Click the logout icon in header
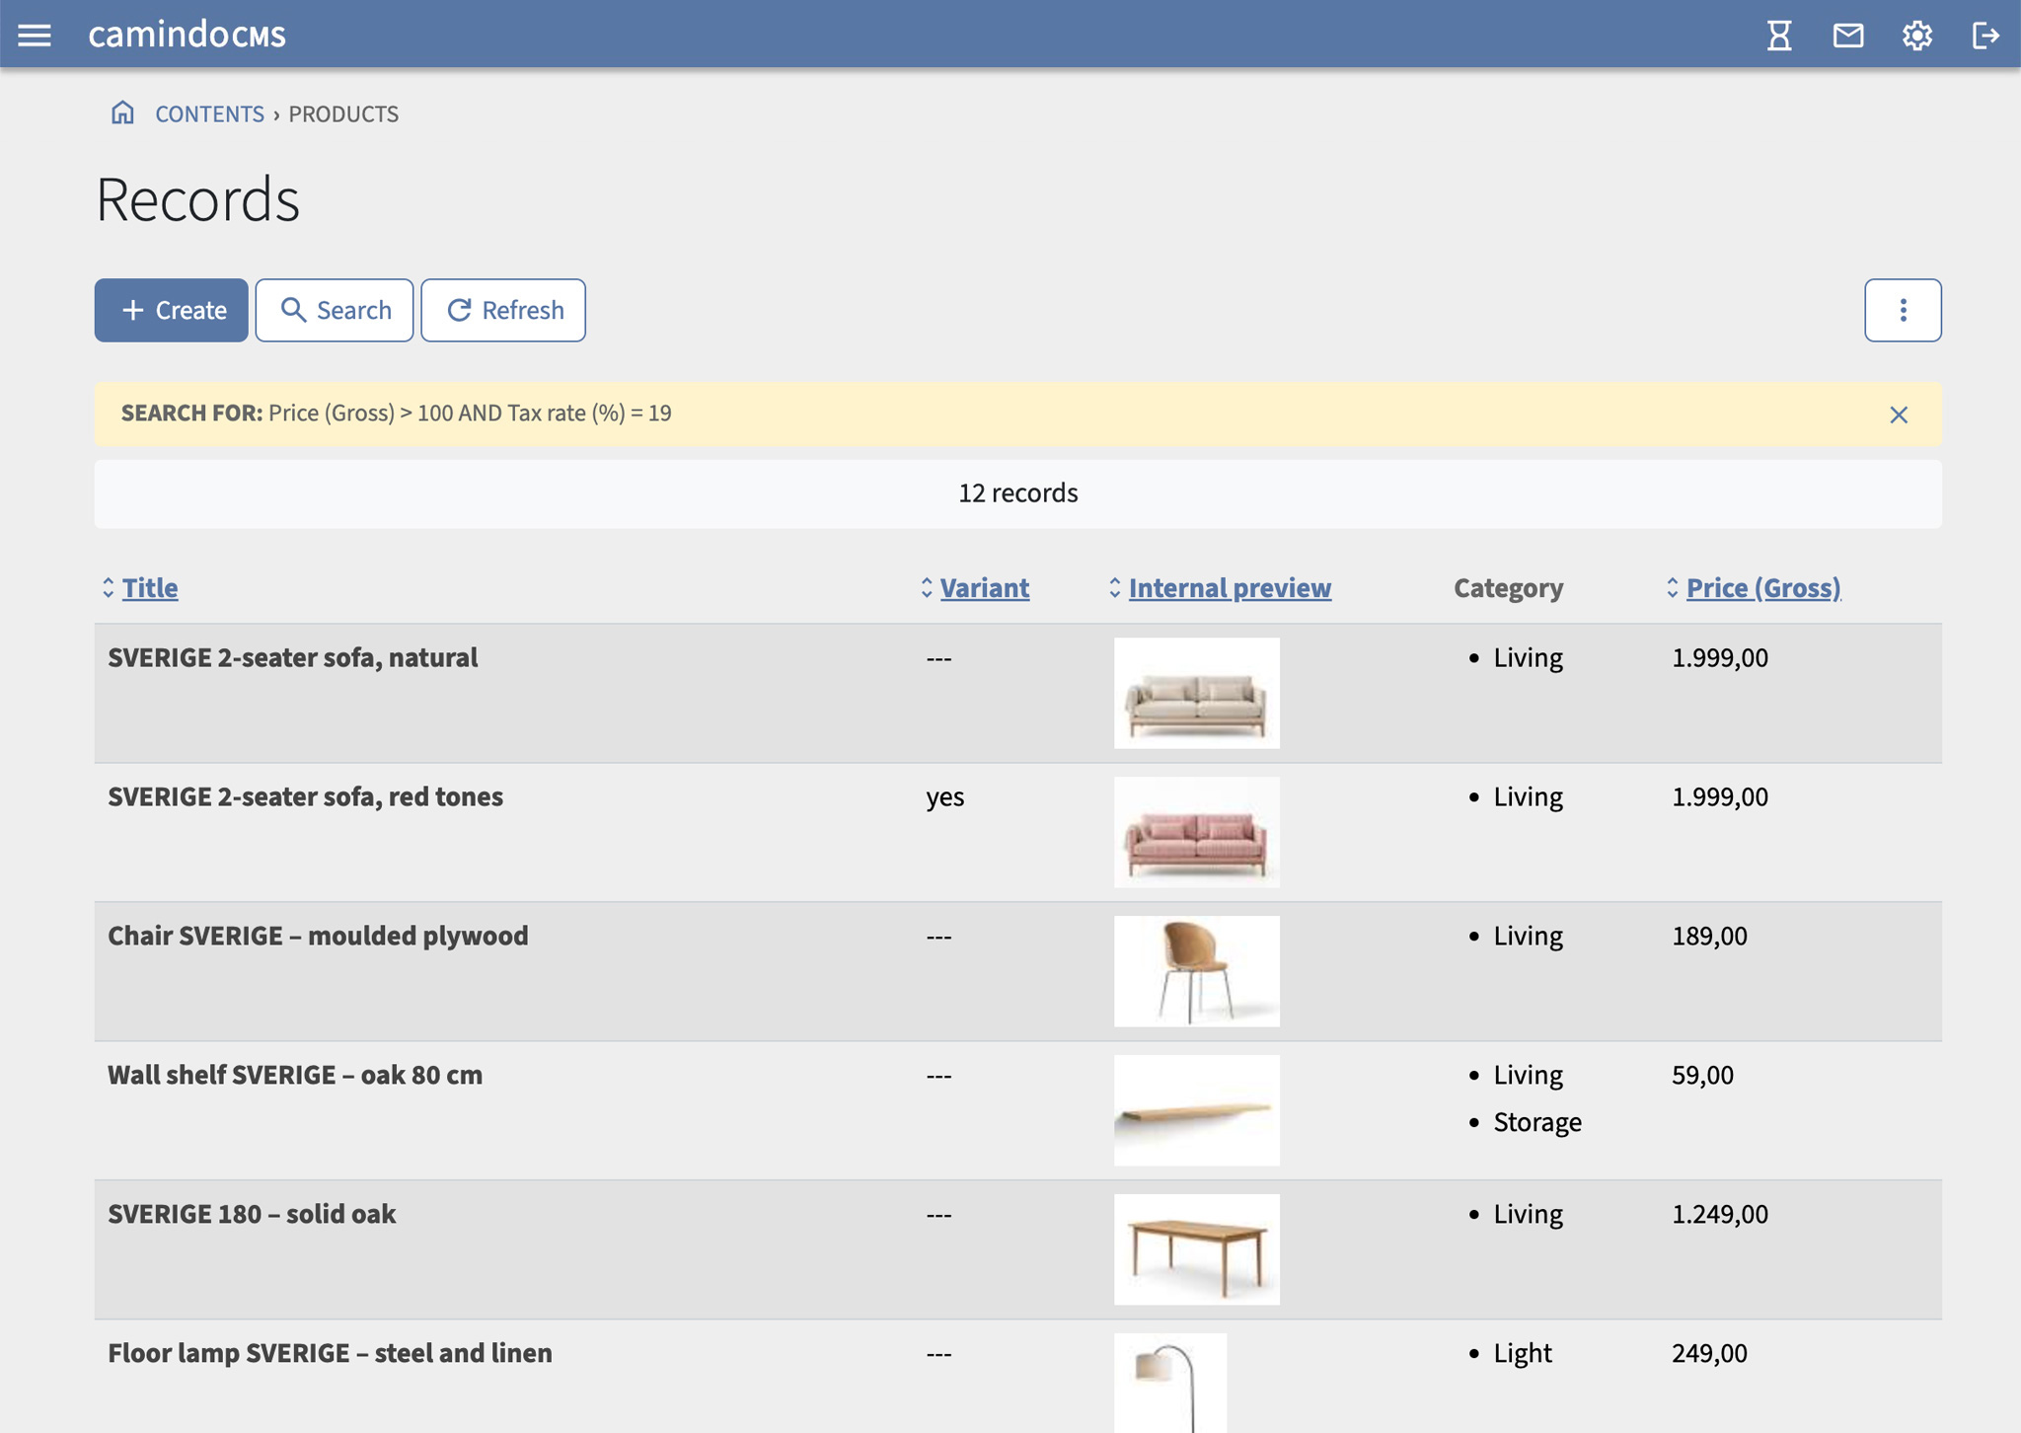Viewport: 2021px width, 1433px height. 1985,36
